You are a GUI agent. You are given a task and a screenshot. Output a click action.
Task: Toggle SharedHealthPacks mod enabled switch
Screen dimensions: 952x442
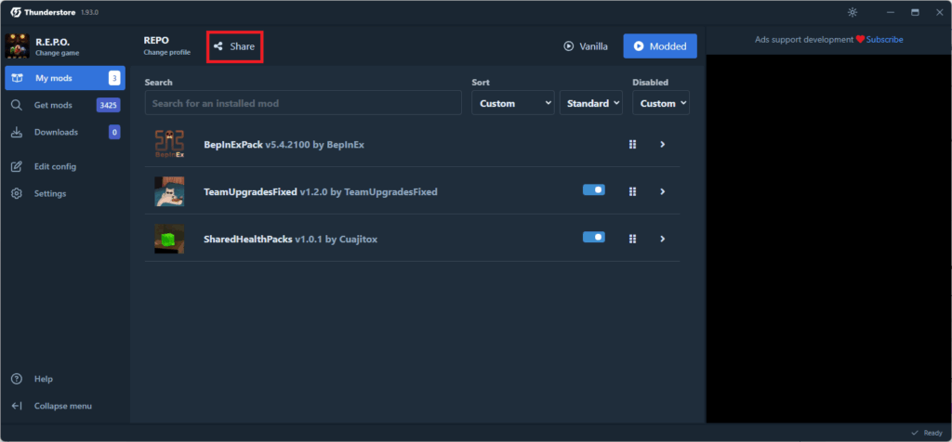pos(594,237)
